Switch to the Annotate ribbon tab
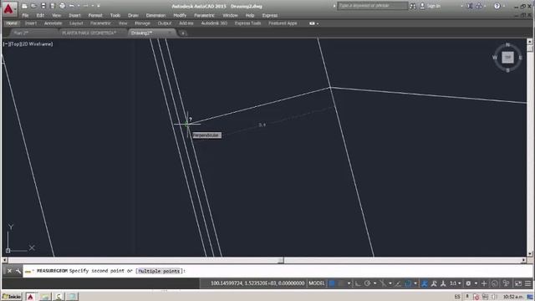The width and height of the screenshot is (535, 301). point(53,23)
